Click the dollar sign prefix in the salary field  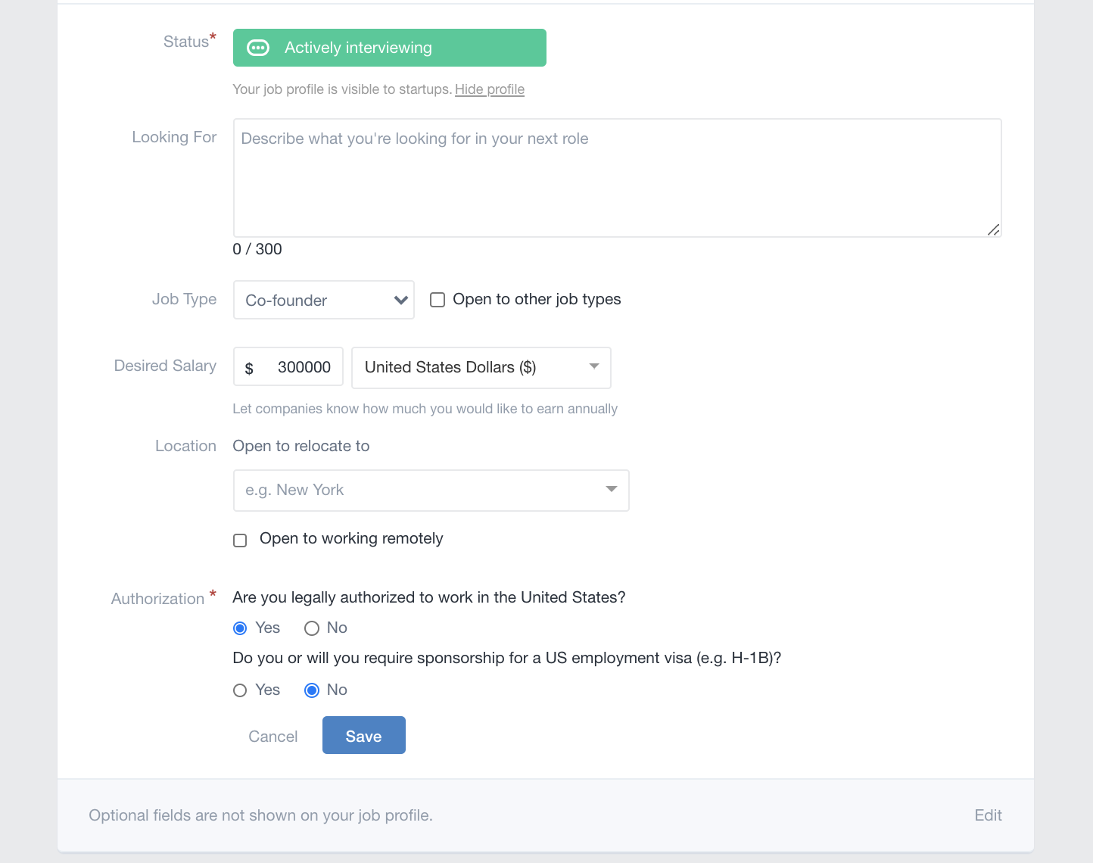tap(248, 368)
